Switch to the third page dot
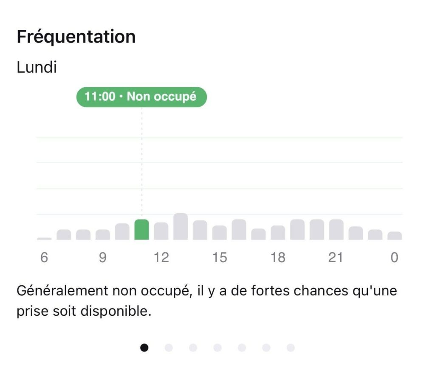 (x=193, y=348)
